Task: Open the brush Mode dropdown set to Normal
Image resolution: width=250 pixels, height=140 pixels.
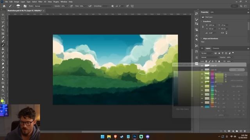Action: pos(43,6)
